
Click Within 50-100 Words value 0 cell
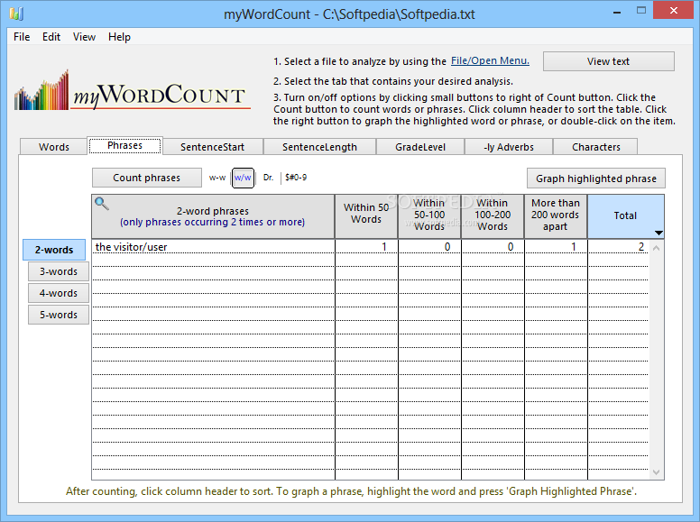[x=429, y=247]
